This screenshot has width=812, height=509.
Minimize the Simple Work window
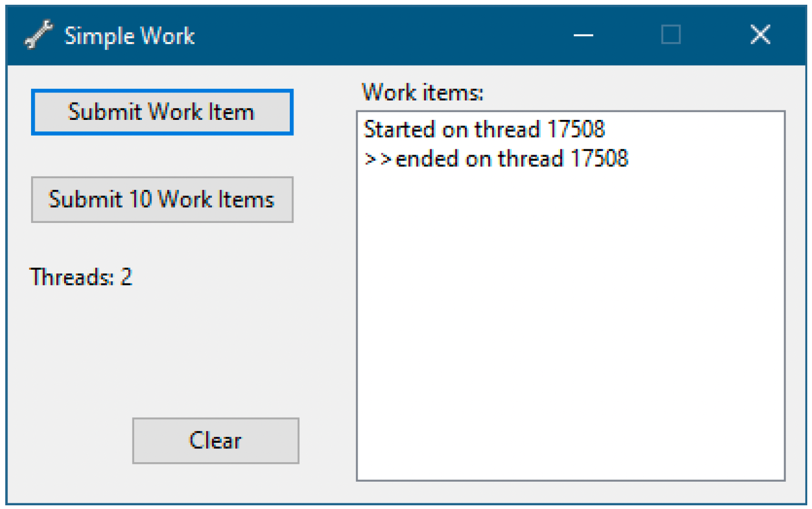pyautogui.click(x=583, y=35)
